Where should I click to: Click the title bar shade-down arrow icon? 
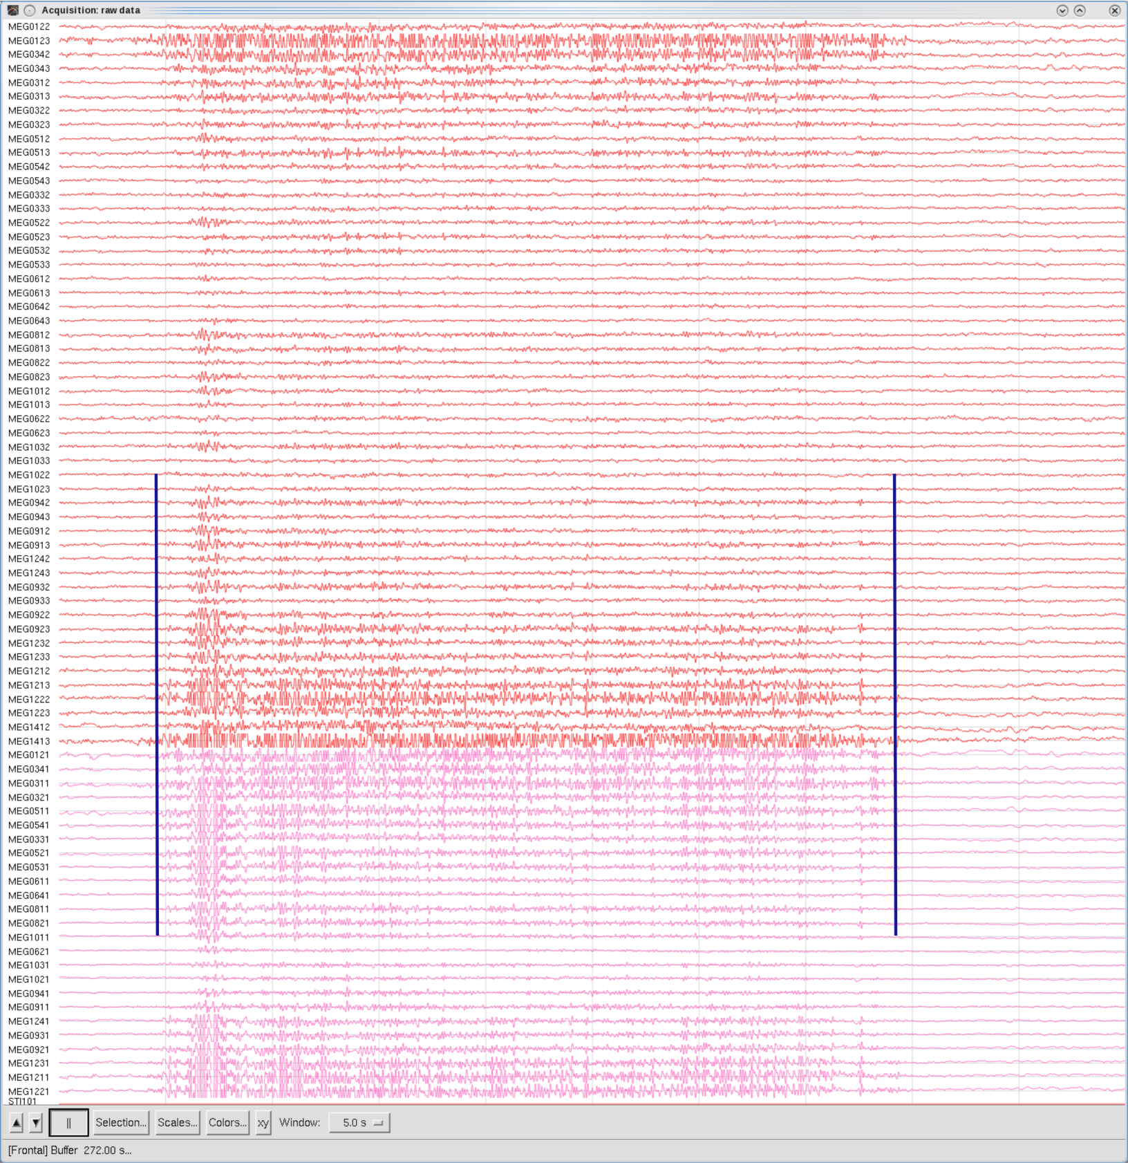(1062, 10)
